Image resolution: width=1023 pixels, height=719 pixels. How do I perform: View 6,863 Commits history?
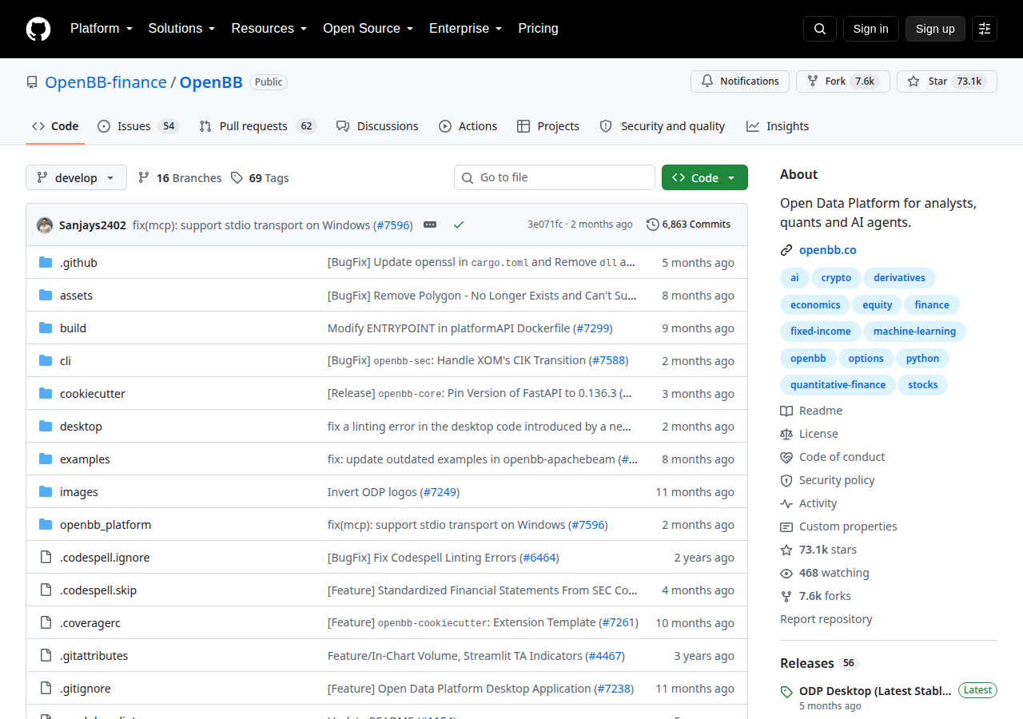688,224
